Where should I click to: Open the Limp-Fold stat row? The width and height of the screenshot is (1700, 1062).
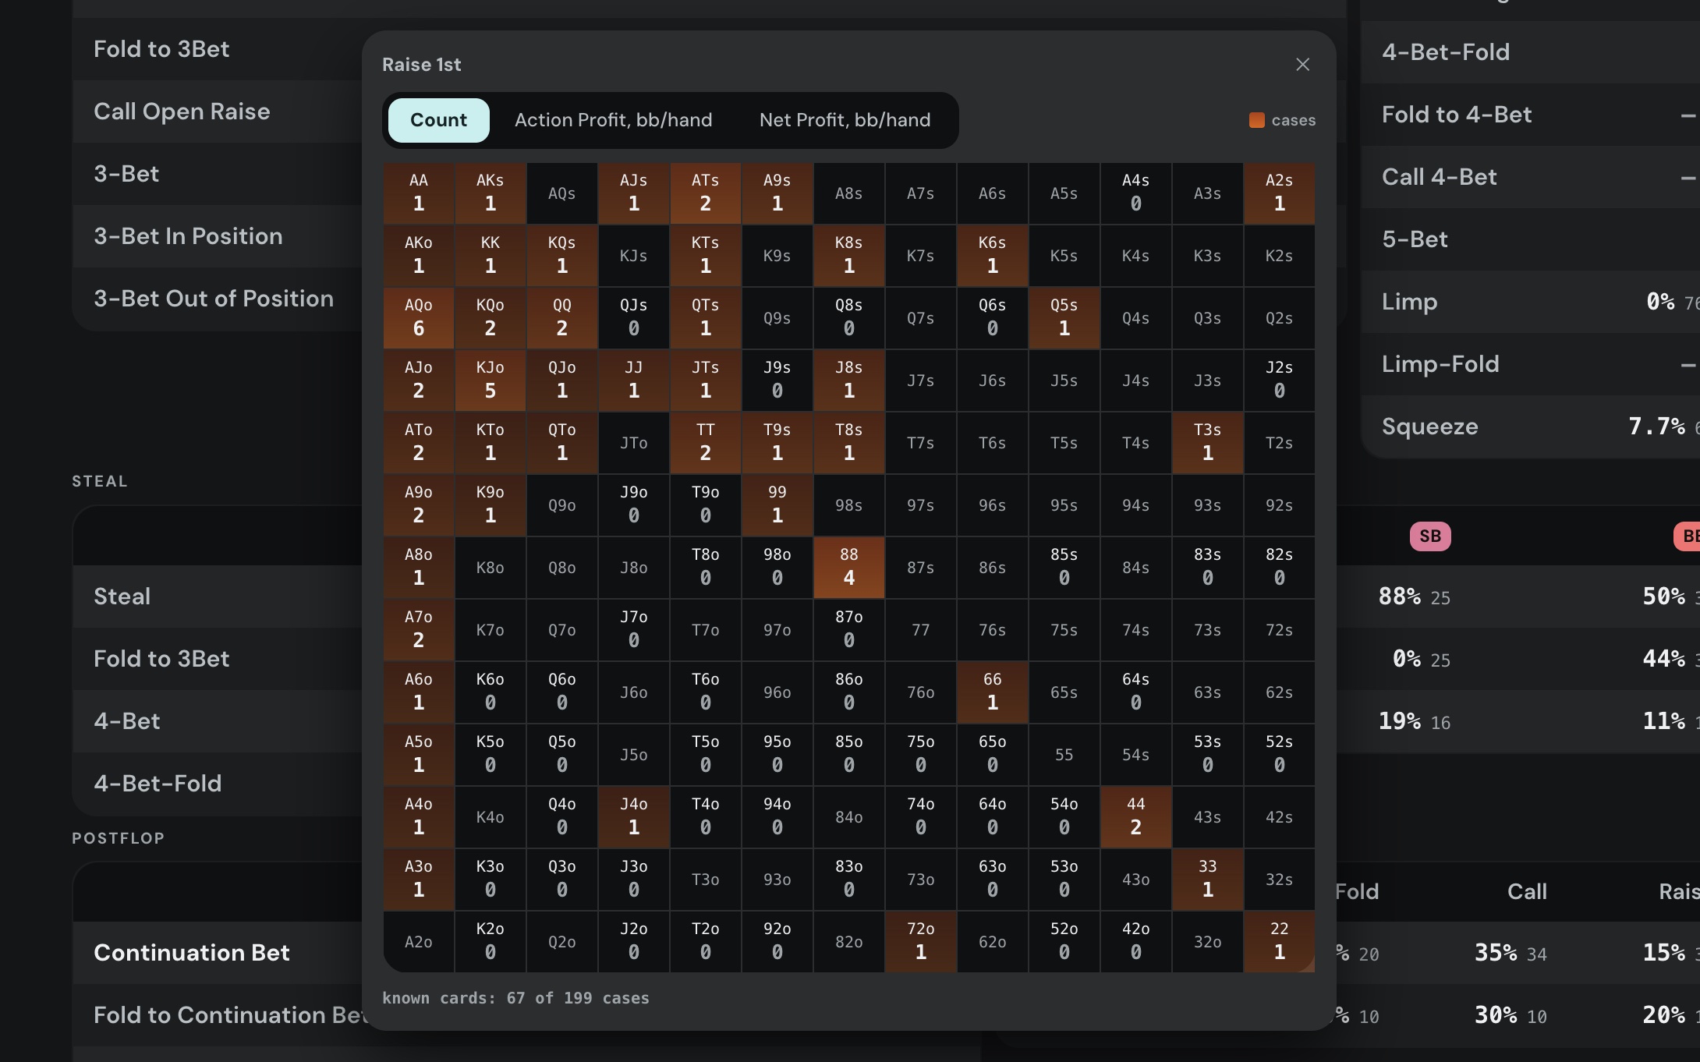pos(1530,364)
